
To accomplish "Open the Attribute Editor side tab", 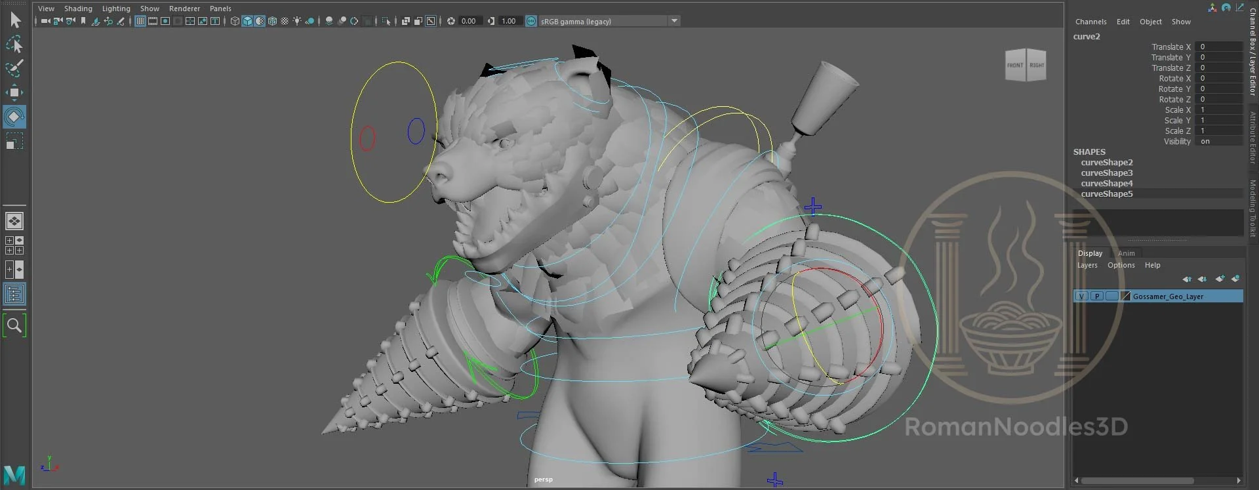I will pyautogui.click(x=1252, y=138).
